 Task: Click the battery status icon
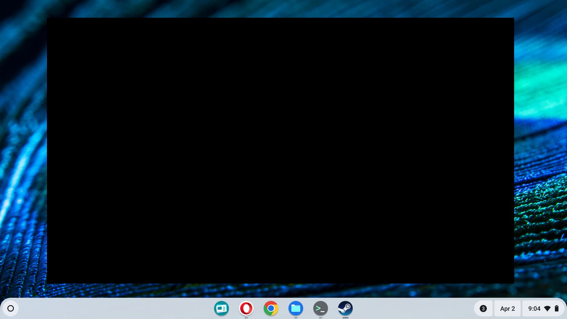[x=557, y=309]
